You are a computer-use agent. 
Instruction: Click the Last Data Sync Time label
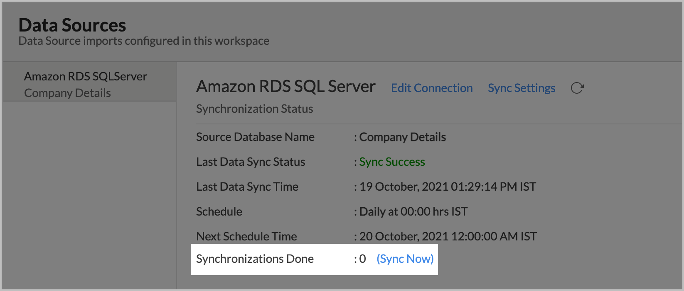[x=247, y=187]
